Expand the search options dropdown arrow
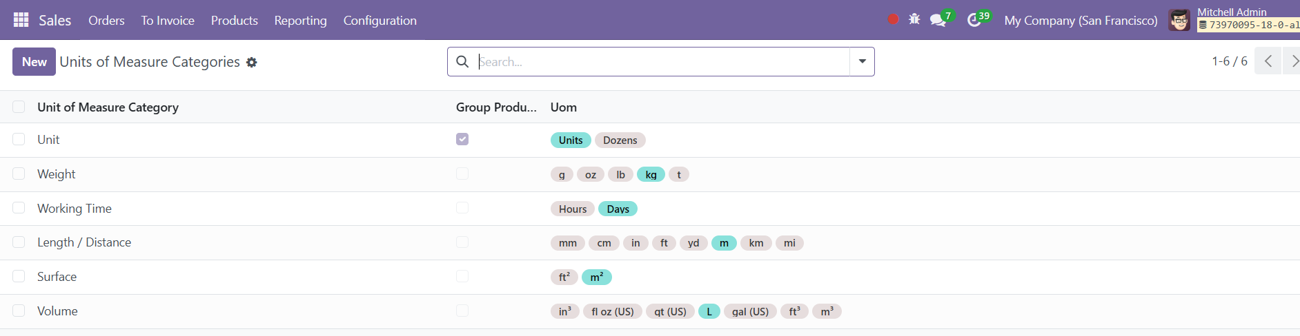The height and width of the screenshot is (336, 1300). point(862,61)
